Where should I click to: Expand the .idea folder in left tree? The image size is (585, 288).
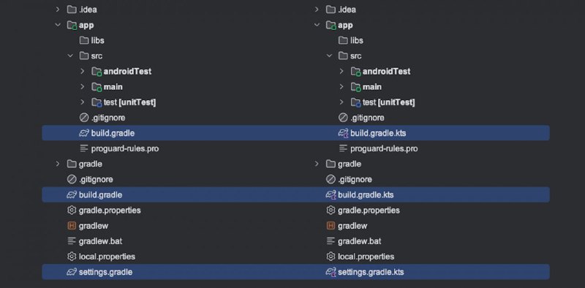[x=58, y=10]
